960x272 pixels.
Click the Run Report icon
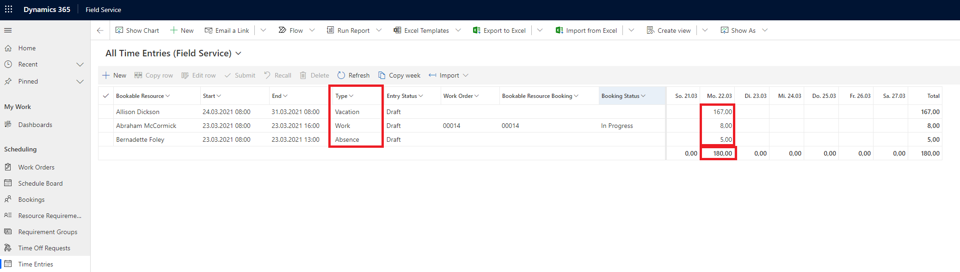(x=331, y=30)
